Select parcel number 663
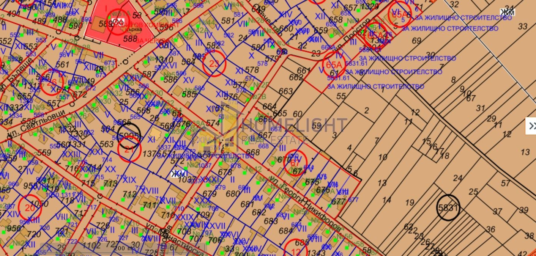This screenshot has height=256, width=536. (285, 91)
